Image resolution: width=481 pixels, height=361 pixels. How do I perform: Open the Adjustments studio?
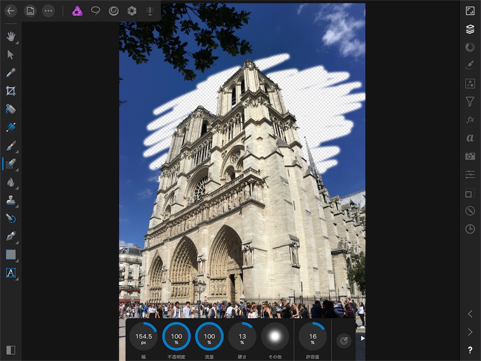click(x=470, y=84)
